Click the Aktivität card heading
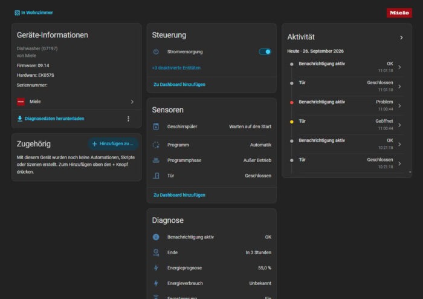The image size is (423, 299). click(301, 37)
